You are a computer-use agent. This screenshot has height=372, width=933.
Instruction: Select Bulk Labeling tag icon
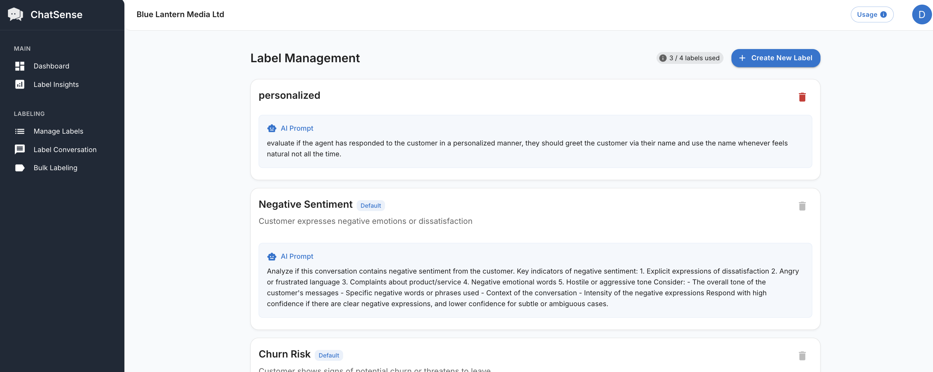[x=19, y=168]
